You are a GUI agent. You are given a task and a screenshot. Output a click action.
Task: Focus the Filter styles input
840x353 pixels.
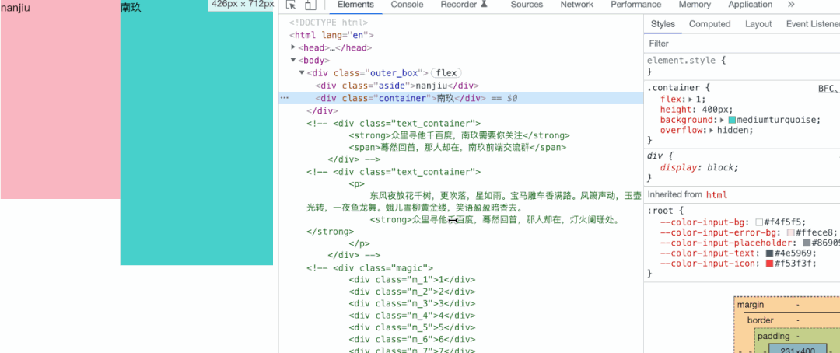[x=744, y=44]
